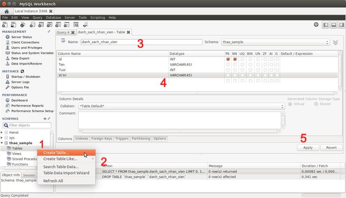Close the Query 4 tab

click(73, 32)
